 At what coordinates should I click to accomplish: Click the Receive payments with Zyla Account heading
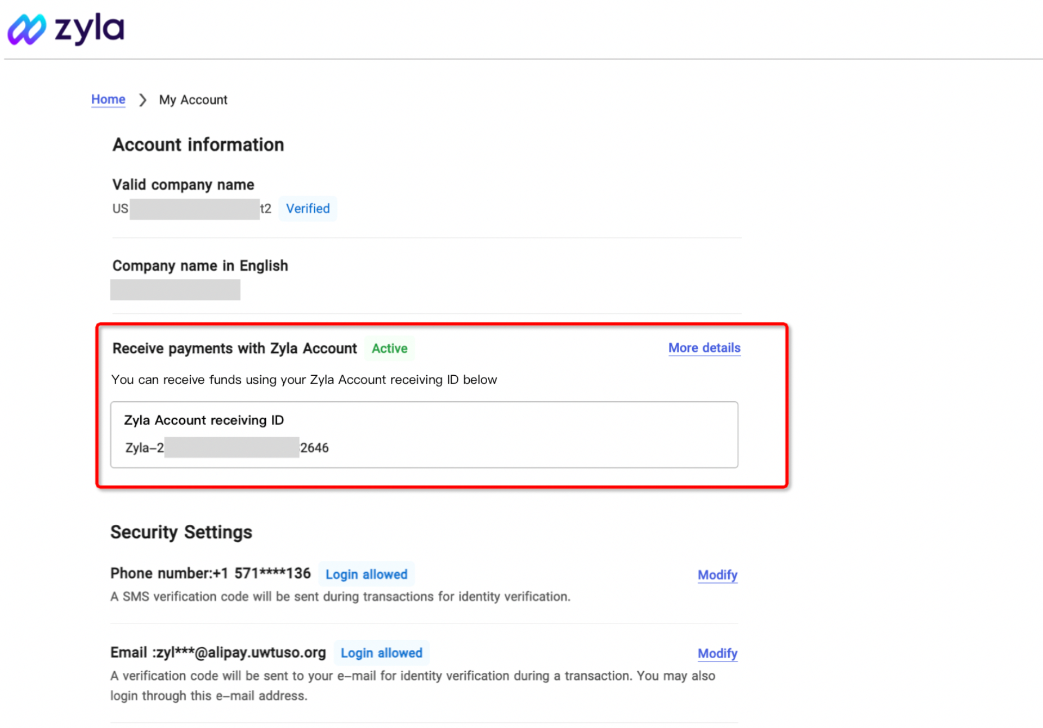234,349
